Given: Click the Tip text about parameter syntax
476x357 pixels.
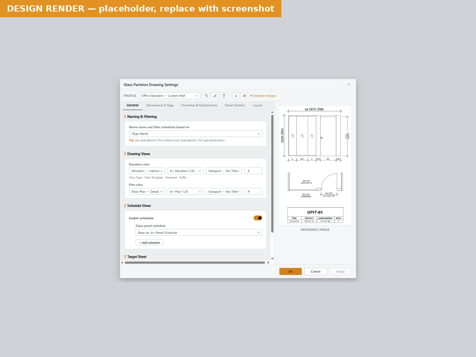Looking at the screenshot, I should (177, 140).
